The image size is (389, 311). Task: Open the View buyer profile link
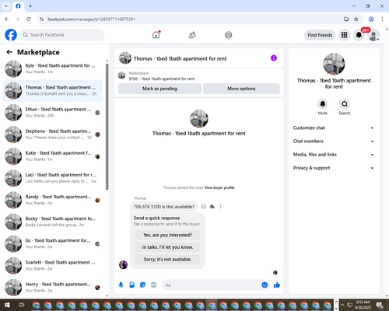click(x=219, y=187)
